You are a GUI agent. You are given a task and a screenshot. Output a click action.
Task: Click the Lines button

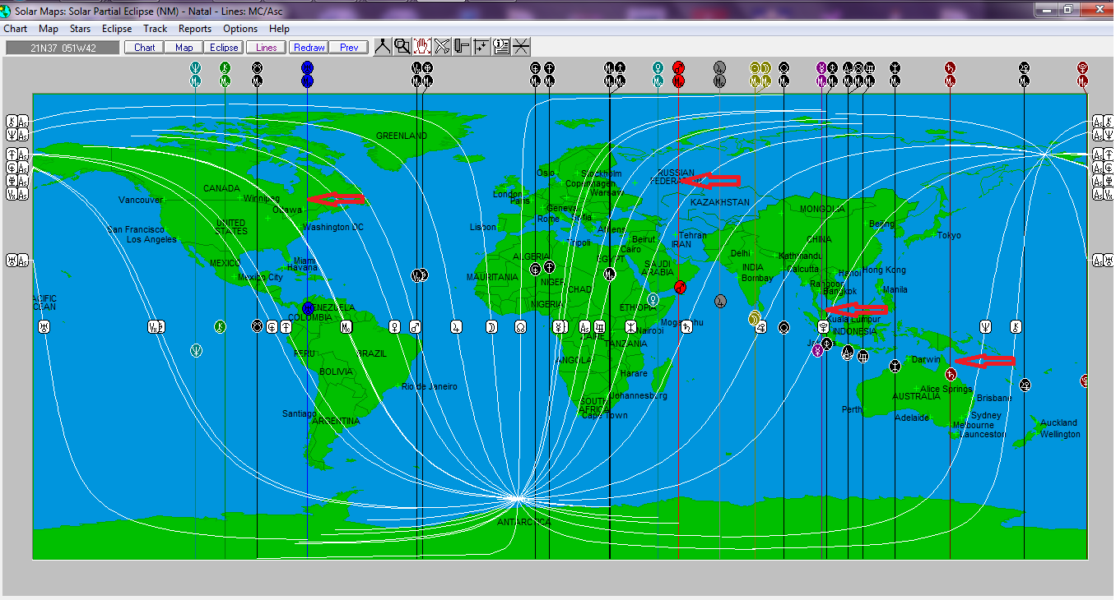point(266,48)
